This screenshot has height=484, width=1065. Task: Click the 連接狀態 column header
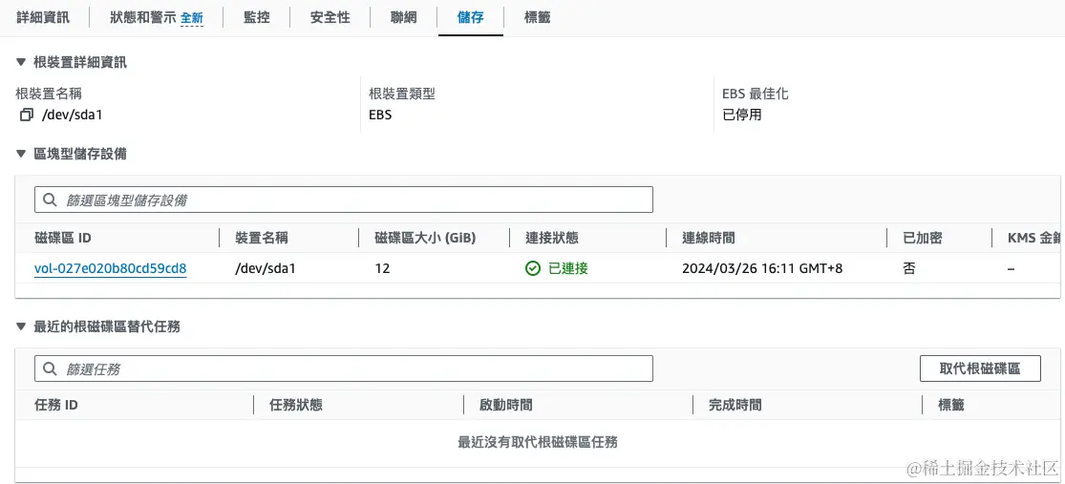coord(552,239)
